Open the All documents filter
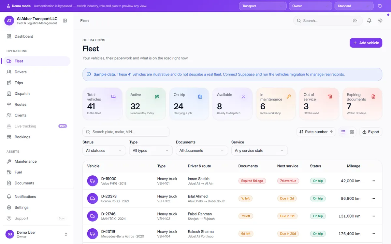Viewport: 391px width, 244px height. pos(202,151)
